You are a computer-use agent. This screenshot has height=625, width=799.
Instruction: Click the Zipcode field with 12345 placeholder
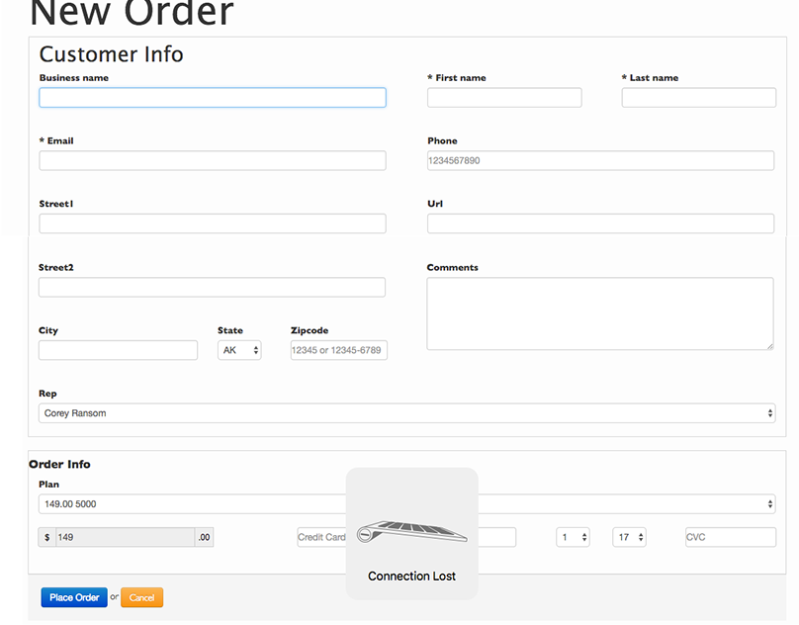click(x=337, y=350)
